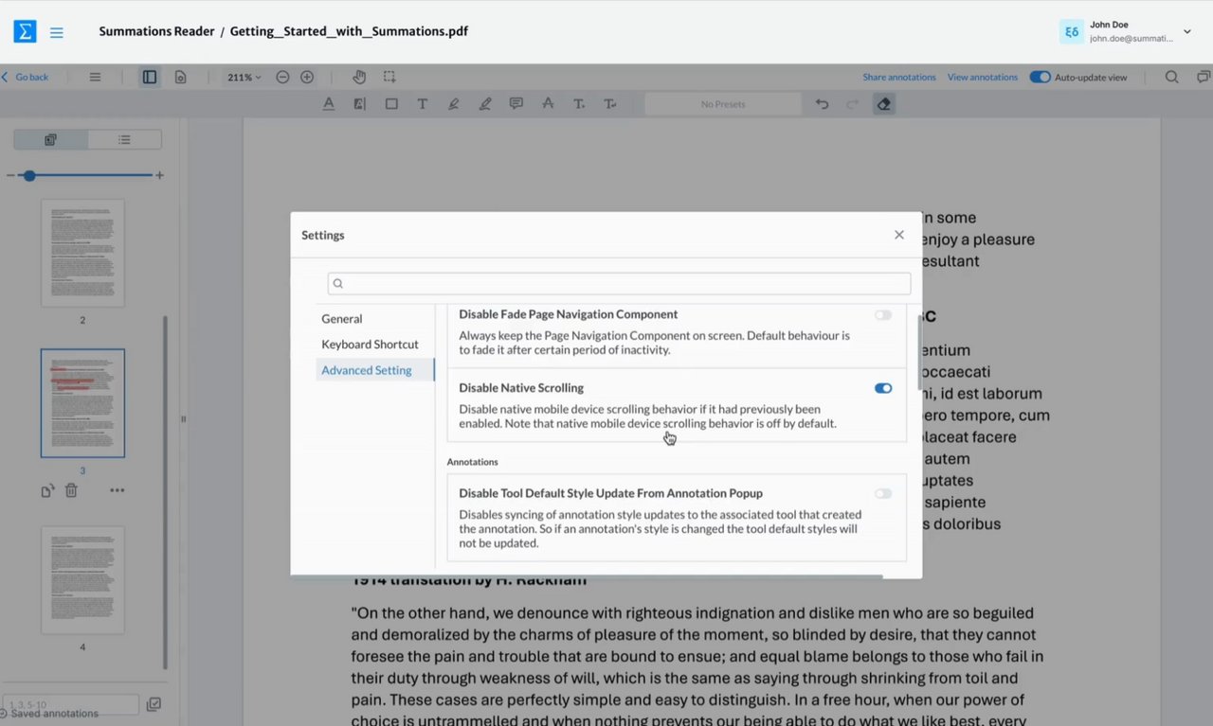The height and width of the screenshot is (726, 1213).
Task: Delete page 3 with trash icon
Action: point(71,490)
